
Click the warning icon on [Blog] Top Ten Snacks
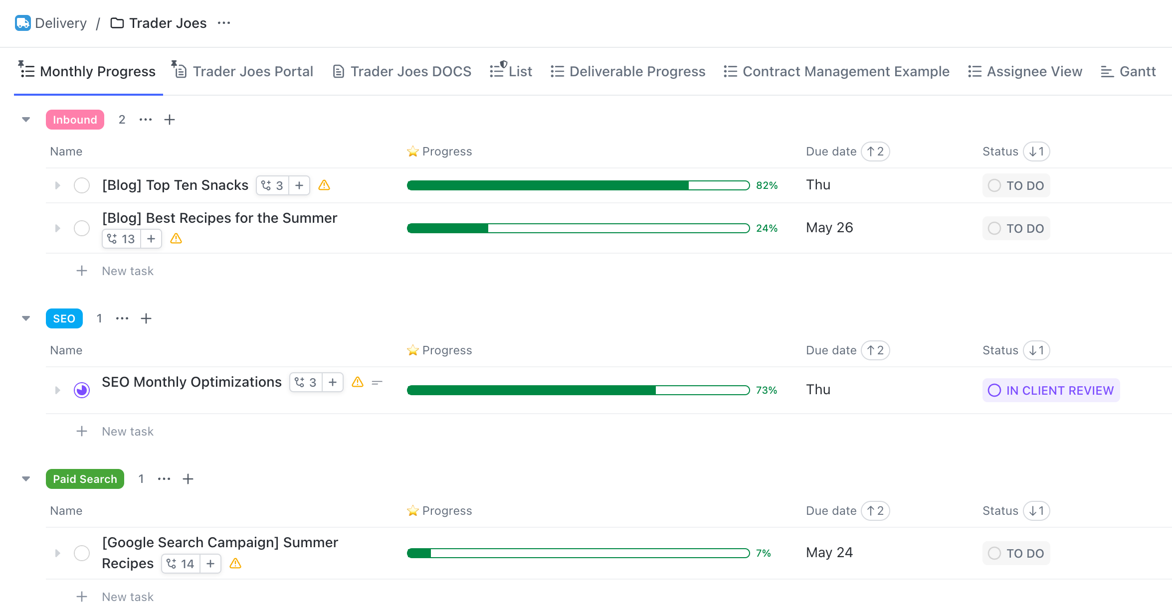coord(324,185)
